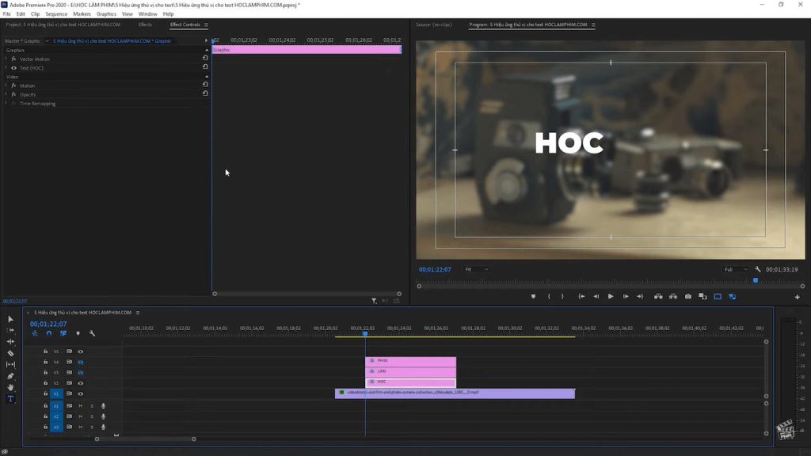
Task: Click the timeline playhead timecode 00;01;22;07
Action: (x=48, y=324)
